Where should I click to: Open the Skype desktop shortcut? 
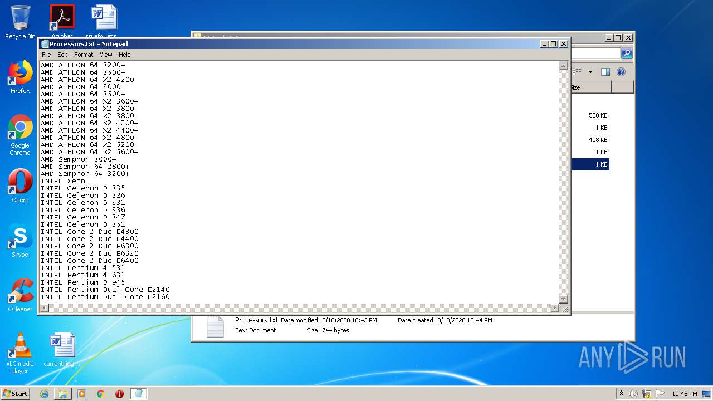[20, 241]
